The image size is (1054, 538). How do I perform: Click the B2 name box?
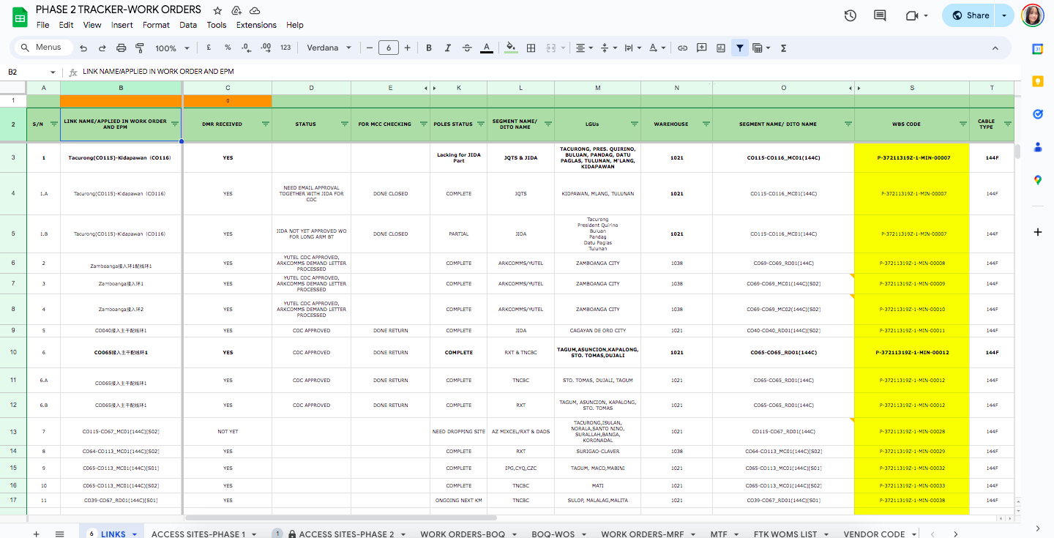tap(31, 72)
